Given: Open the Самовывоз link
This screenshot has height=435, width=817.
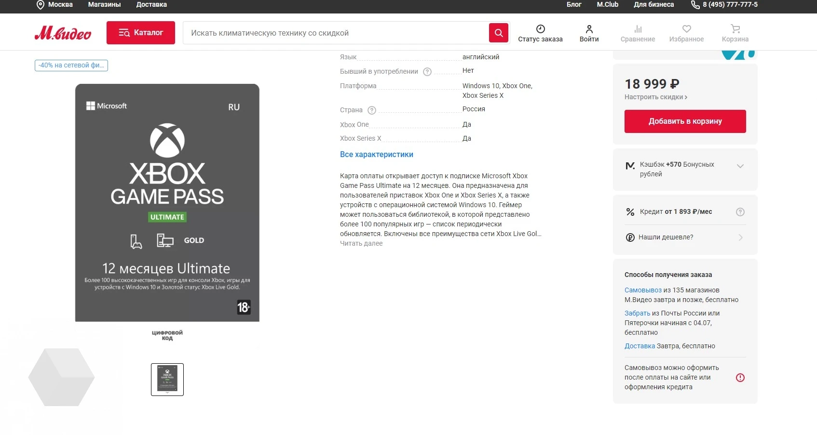Looking at the screenshot, I should tap(643, 290).
